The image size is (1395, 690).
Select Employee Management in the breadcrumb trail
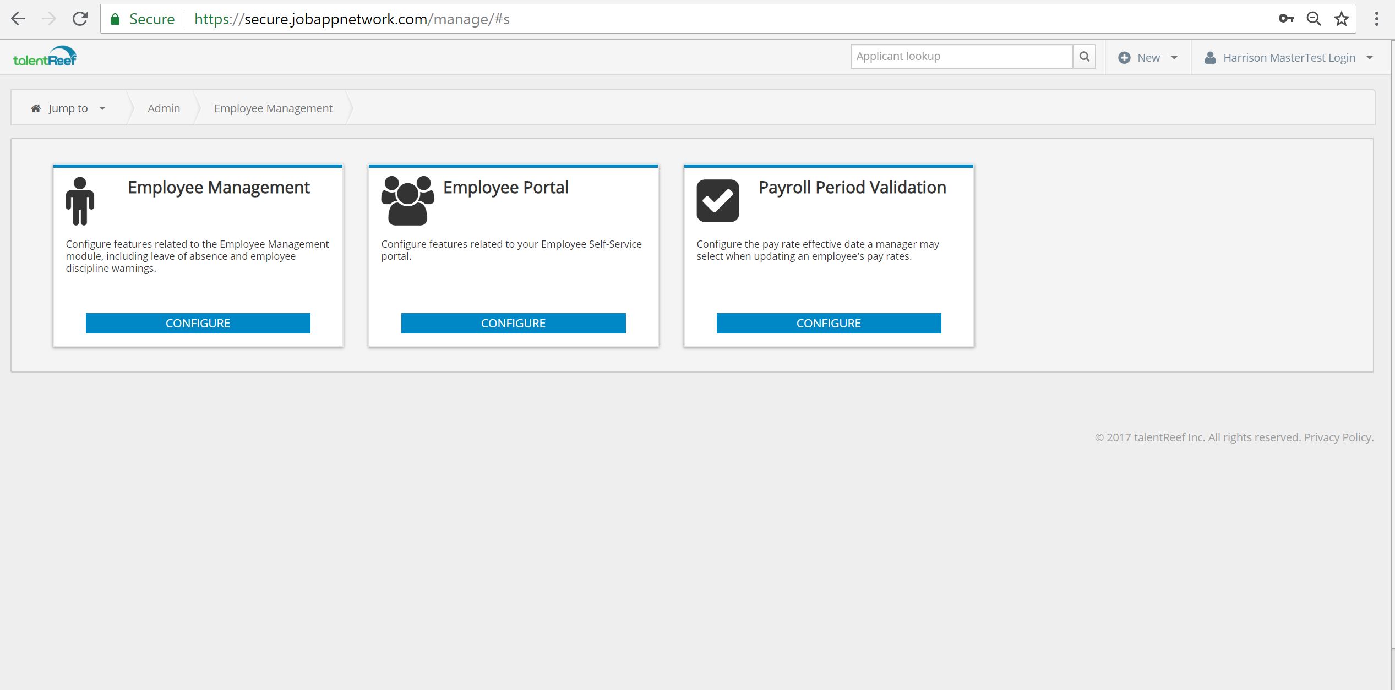(273, 108)
